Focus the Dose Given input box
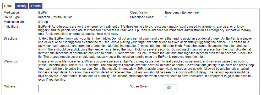This screenshot has height=95, width=261. coord(170,87)
